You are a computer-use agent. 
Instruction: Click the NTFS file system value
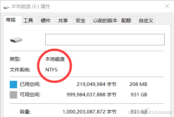[51, 69]
